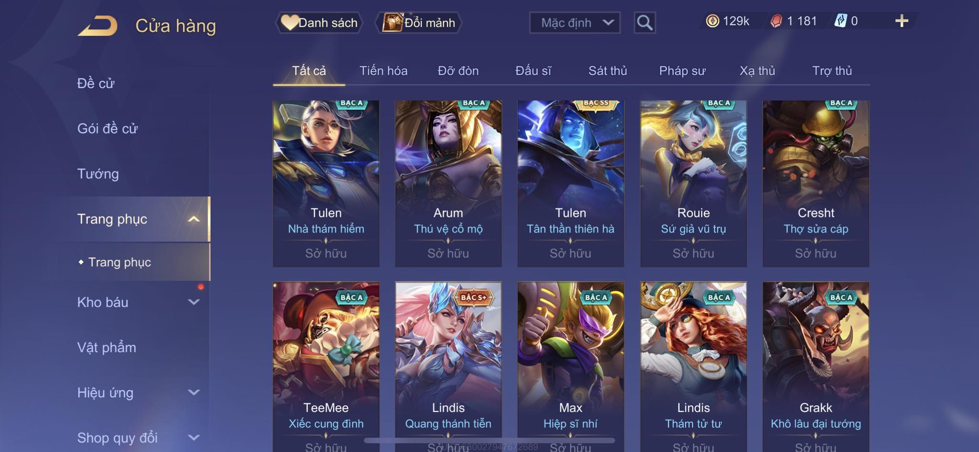Open the search magnifier icon

(644, 22)
